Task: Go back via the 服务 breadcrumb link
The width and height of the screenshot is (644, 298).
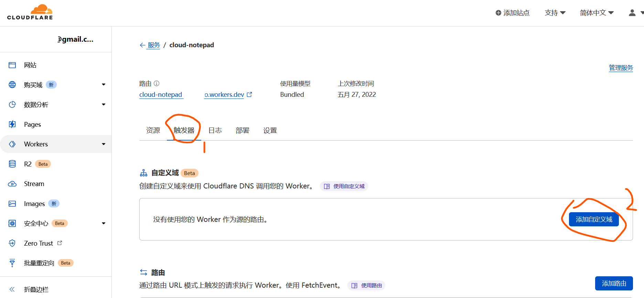Action: pyautogui.click(x=154, y=45)
